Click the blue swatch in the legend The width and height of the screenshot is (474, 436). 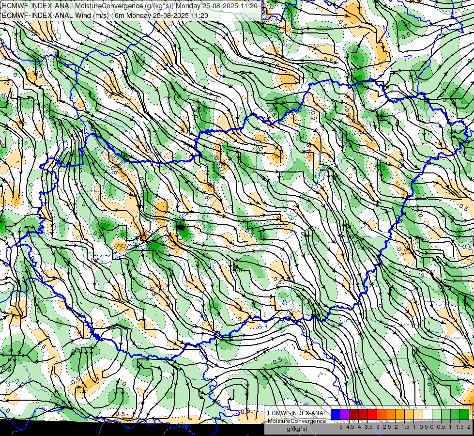point(336,415)
